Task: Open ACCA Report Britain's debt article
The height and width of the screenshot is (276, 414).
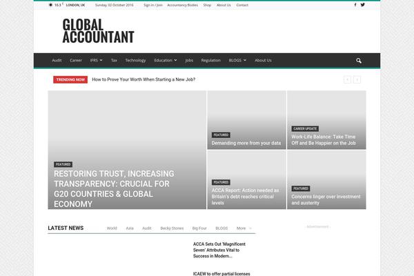Action: [x=245, y=197]
